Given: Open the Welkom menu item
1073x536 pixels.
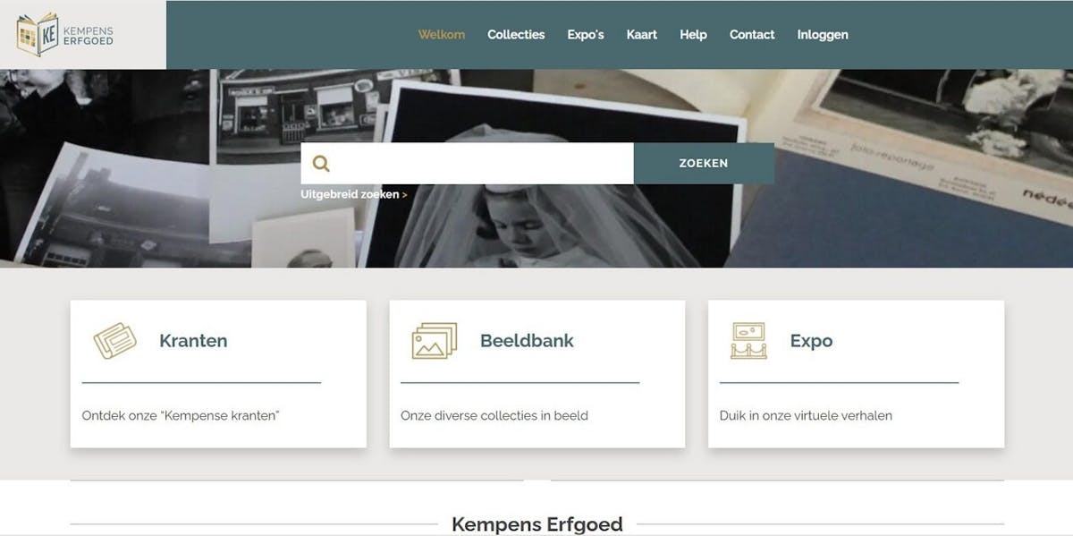Looking at the screenshot, I should coord(442,35).
